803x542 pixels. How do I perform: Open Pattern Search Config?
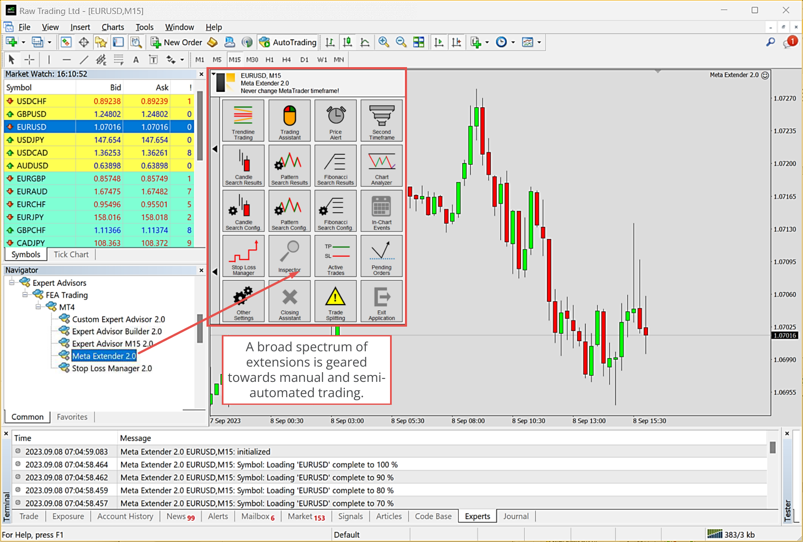[289, 211]
